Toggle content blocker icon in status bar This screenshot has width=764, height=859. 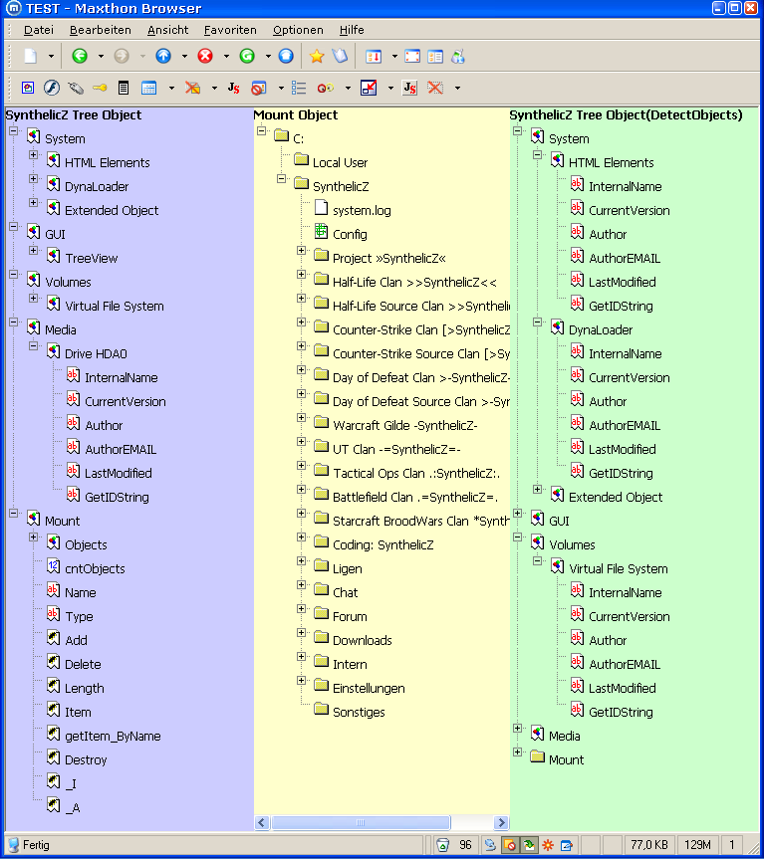click(x=509, y=845)
